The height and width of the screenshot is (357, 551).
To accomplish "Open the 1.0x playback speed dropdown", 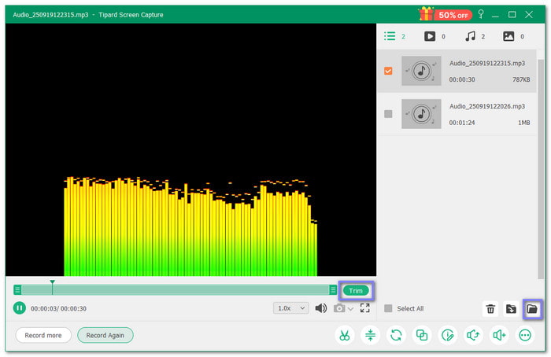I will coord(290,308).
